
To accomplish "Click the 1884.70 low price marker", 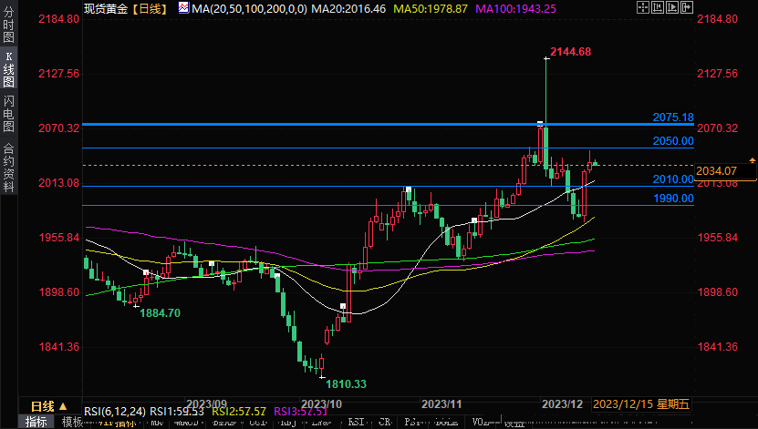I will tap(160, 312).
